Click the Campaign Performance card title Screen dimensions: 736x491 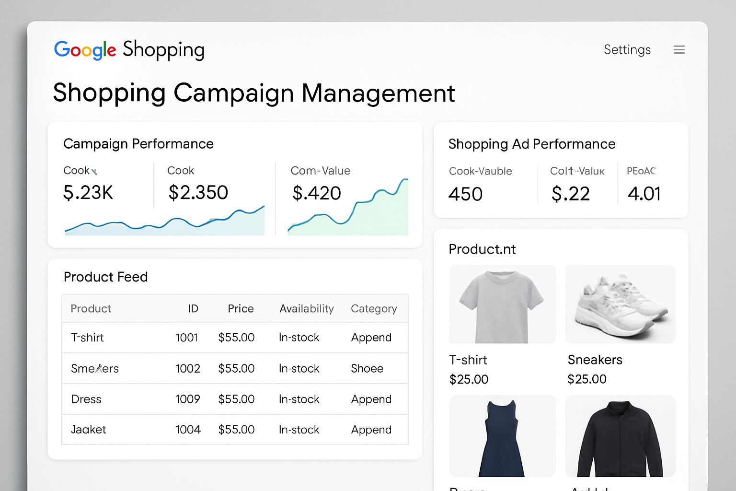point(138,144)
